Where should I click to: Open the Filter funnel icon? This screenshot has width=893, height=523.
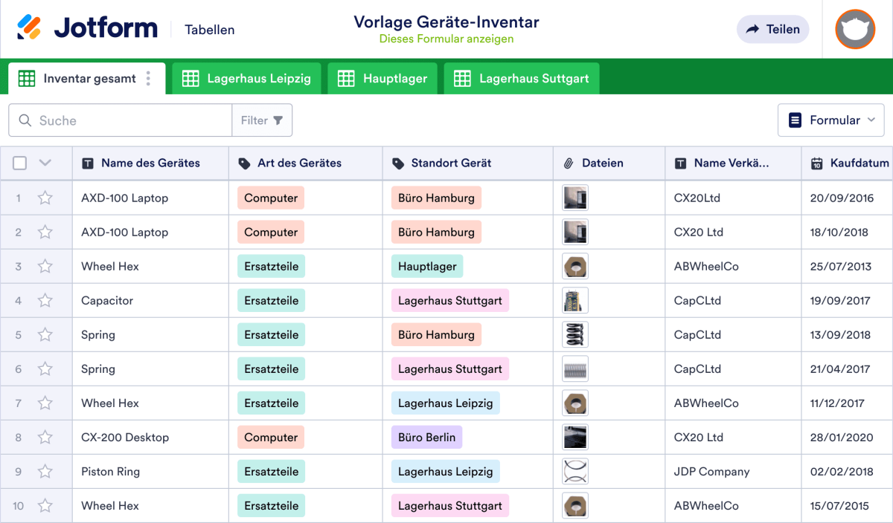(277, 120)
